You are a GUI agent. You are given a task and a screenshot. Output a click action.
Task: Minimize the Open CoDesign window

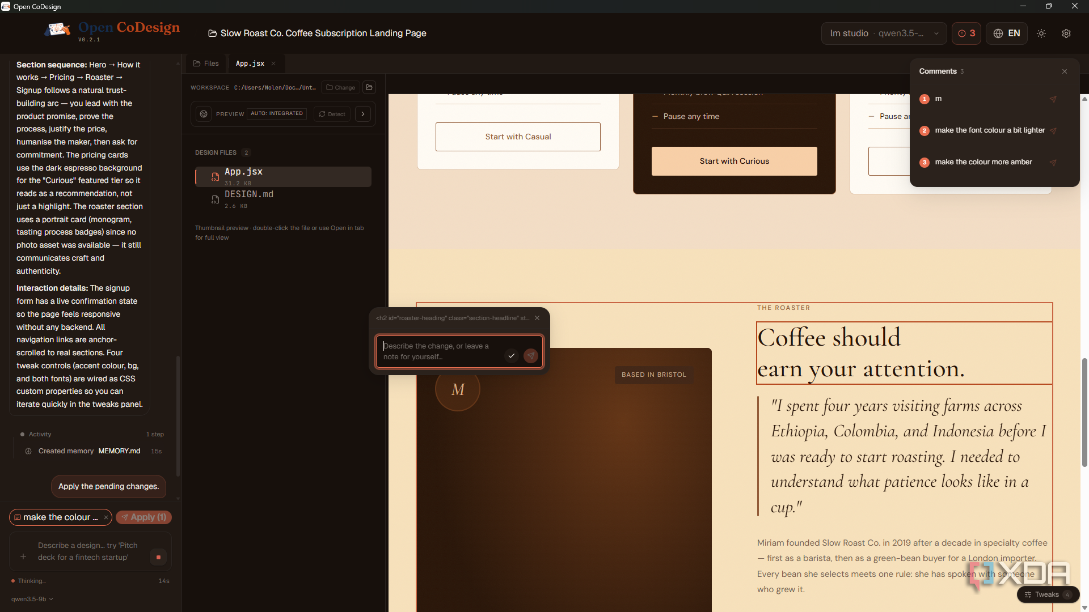pyautogui.click(x=1023, y=6)
